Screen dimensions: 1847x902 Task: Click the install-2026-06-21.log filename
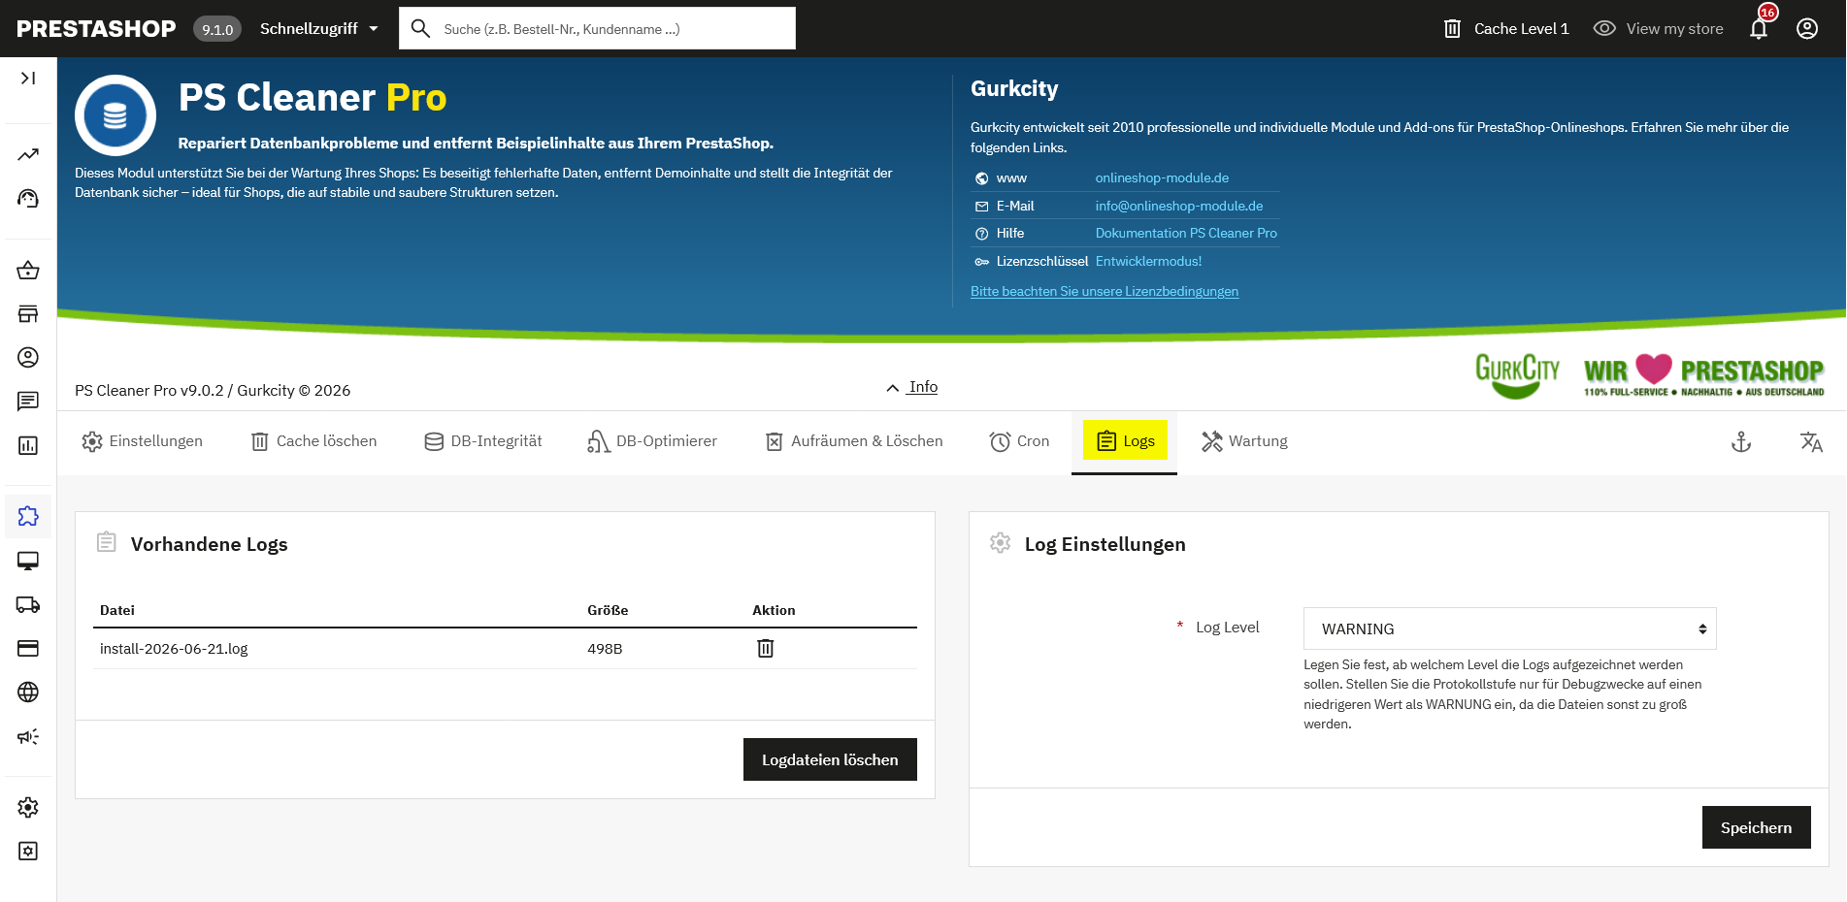[174, 649]
